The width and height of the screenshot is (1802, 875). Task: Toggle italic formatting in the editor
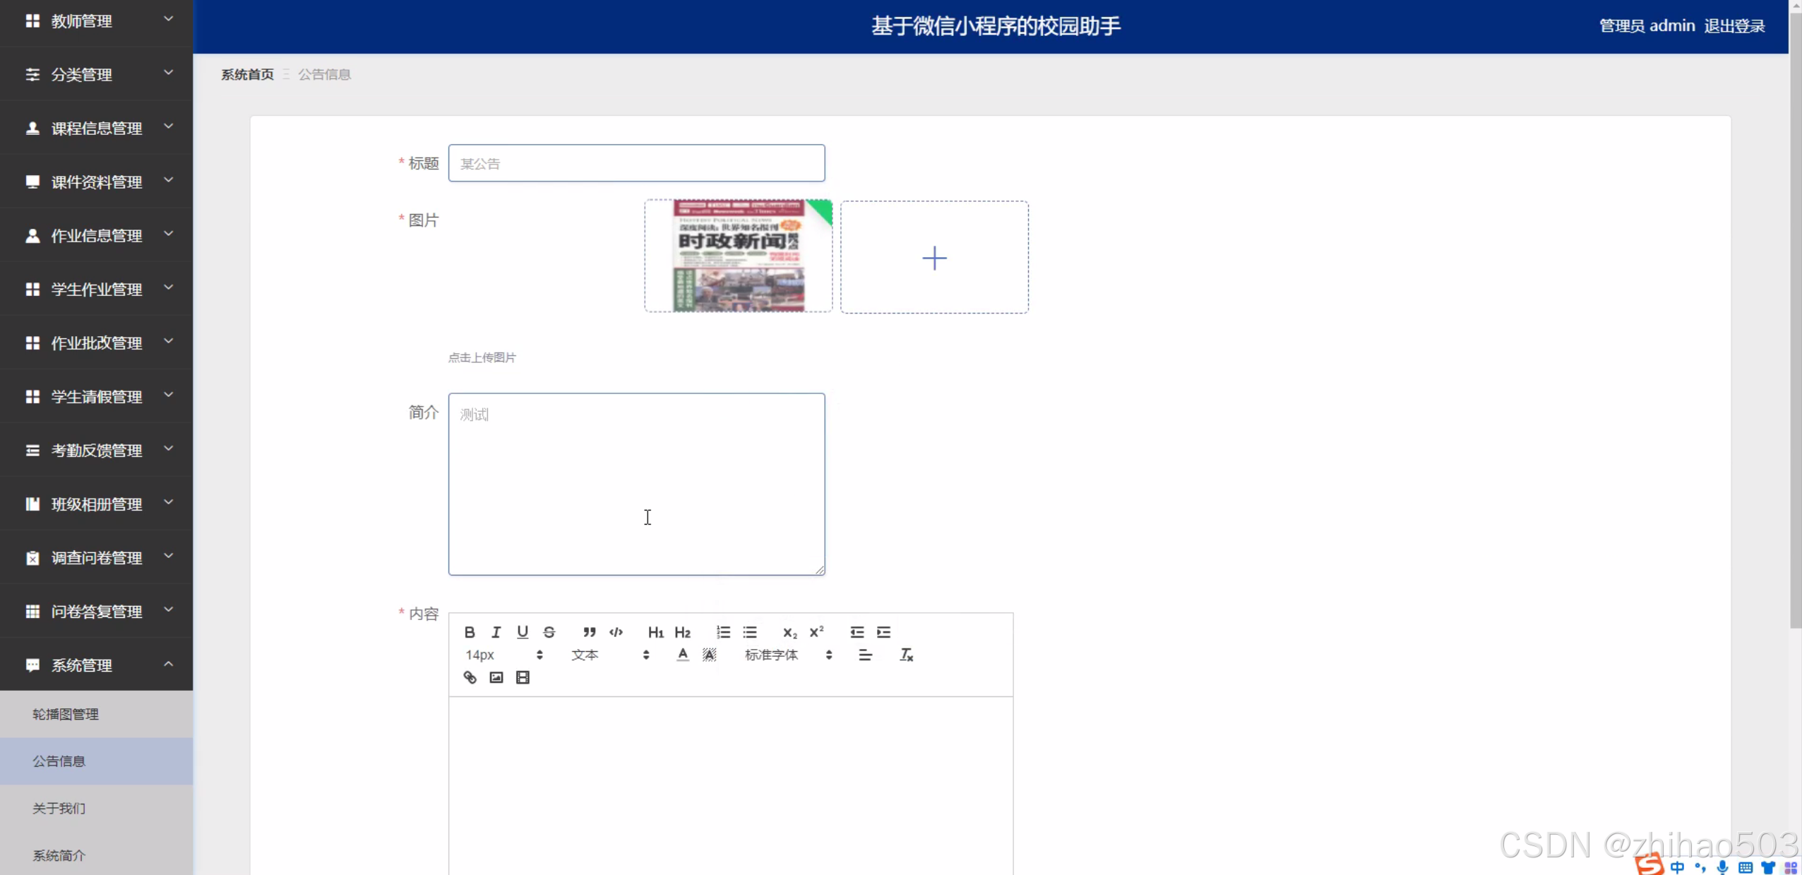[x=496, y=632]
